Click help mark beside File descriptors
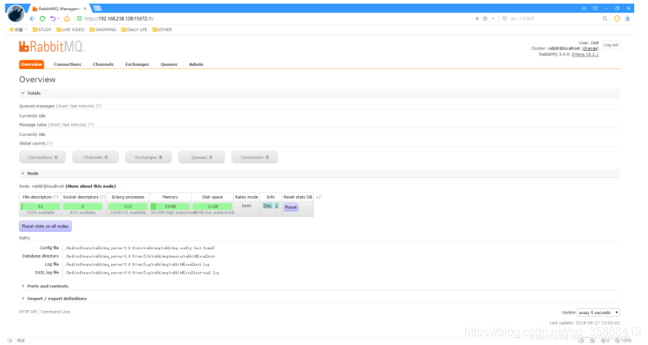 (56, 197)
